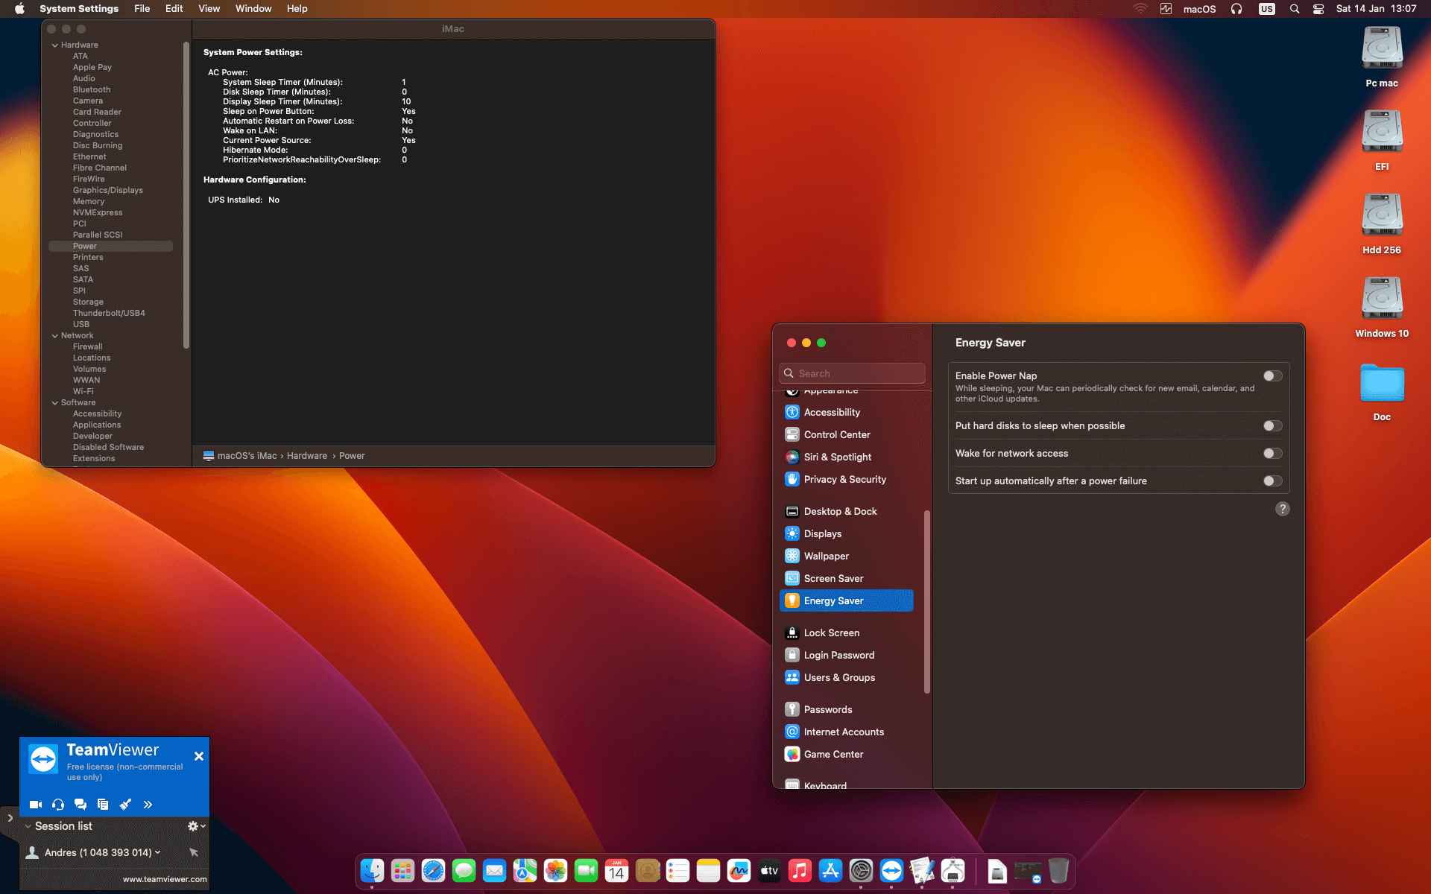Open the TeamViewer chat bubbles icon
Image resolution: width=1431 pixels, height=894 pixels.
tap(80, 805)
